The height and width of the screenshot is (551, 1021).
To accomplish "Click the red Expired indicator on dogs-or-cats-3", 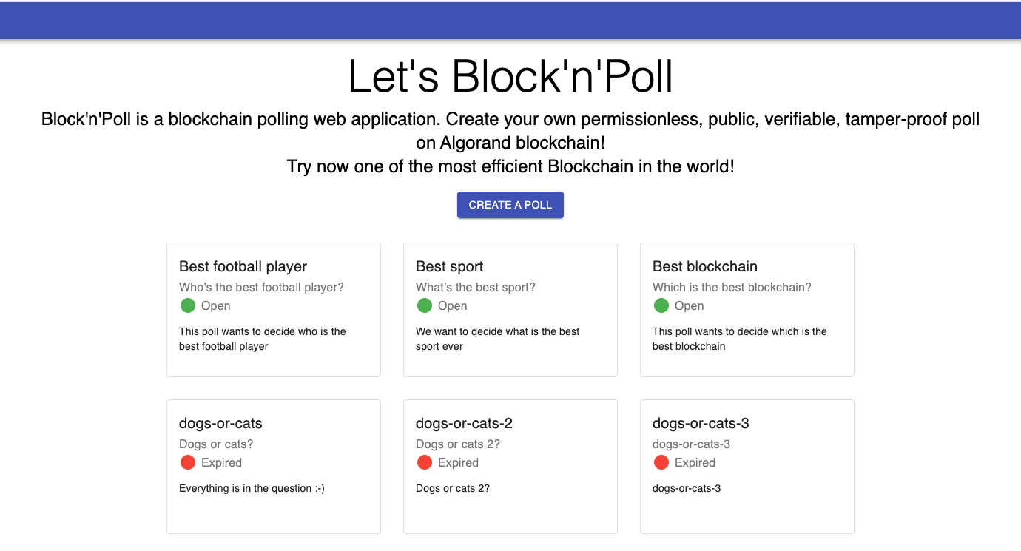I will tap(661, 462).
